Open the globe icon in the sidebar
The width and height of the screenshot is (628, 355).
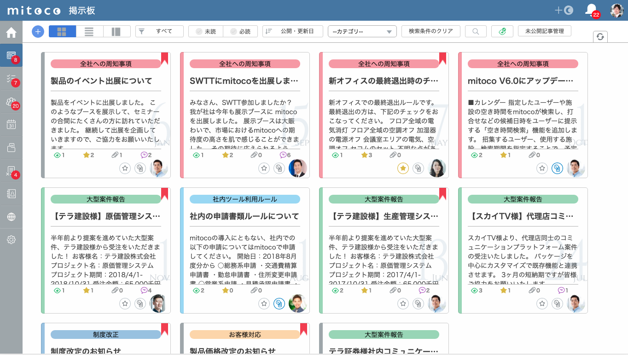tap(11, 216)
